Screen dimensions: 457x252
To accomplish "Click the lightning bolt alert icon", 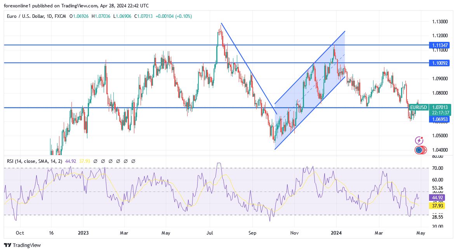I will (x=419, y=140).
